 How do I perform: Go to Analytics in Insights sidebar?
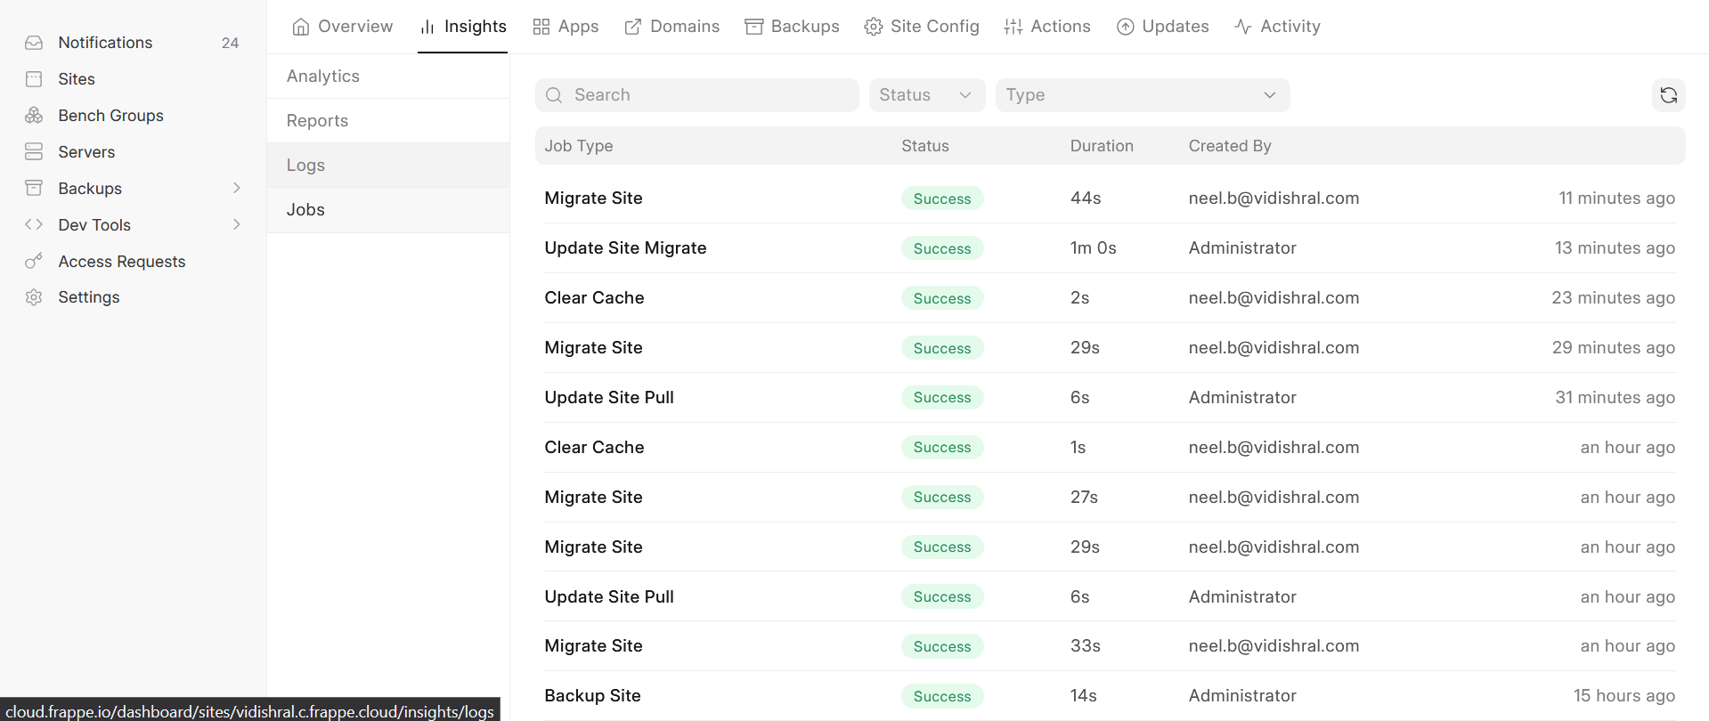tap(323, 77)
